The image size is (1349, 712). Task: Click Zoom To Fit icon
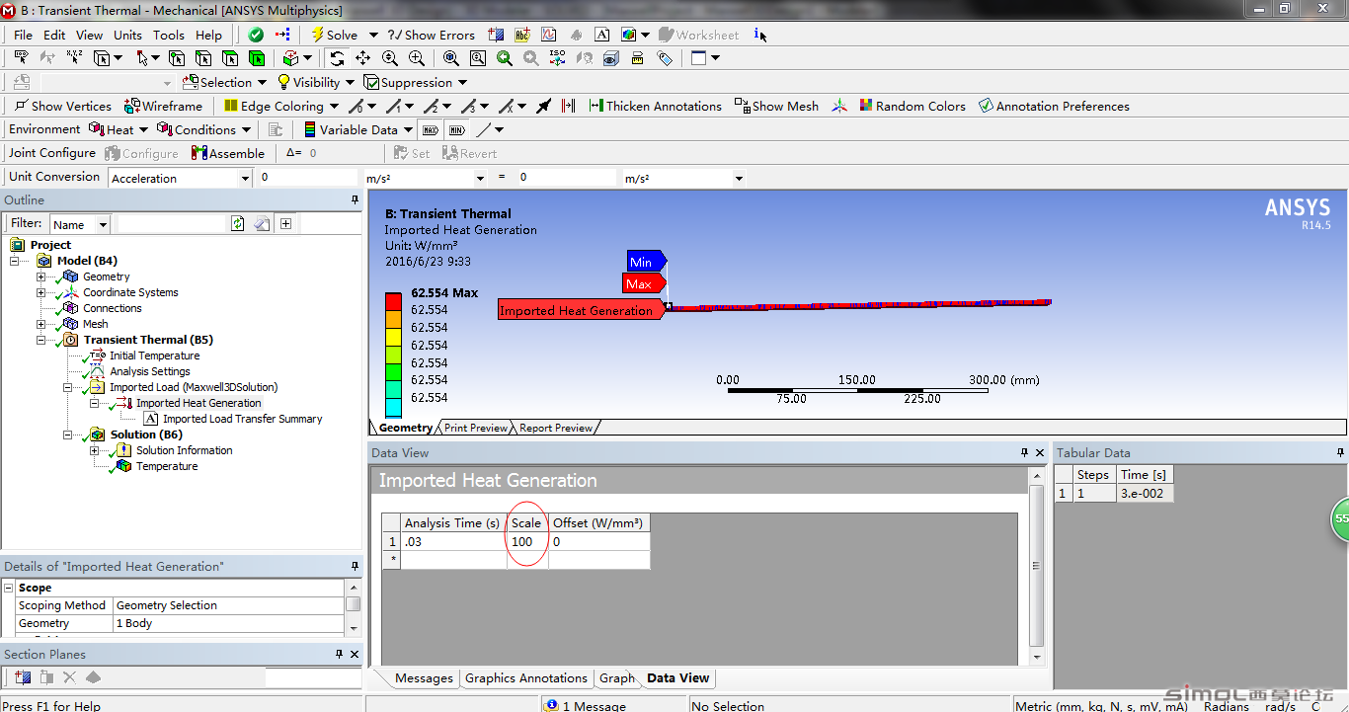pyautogui.click(x=450, y=58)
